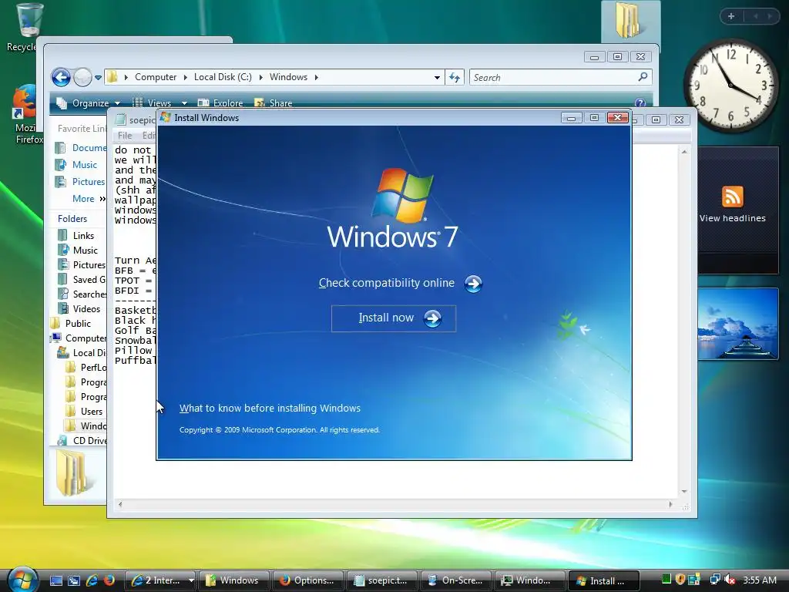Select Searches folder in the tree
Image resolution: width=789 pixels, height=592 pixels.
click(82, 294)
